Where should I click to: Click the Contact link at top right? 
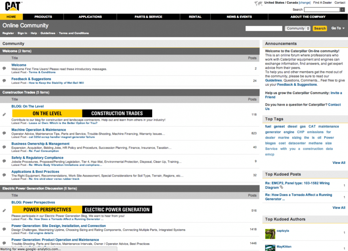(x=340, y=3)
